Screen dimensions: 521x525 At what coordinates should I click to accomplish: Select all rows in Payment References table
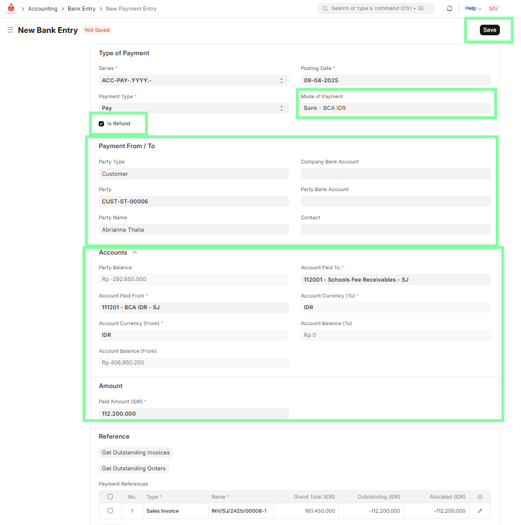110,497
